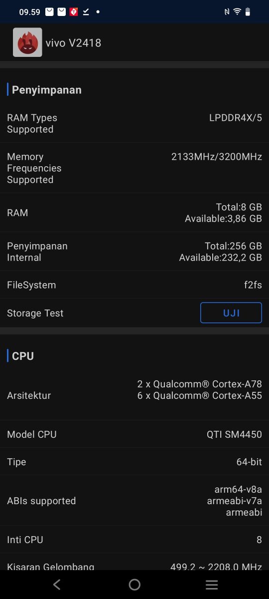Screen dimensions: 269x599
Task: Tap the battery status icon
Action: [x=248, y=12]
